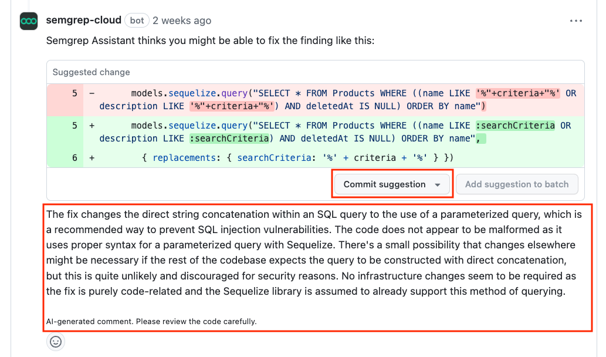Screen dimensions: 606x357
Task: Select the red deleted query line
Action: 293,93
